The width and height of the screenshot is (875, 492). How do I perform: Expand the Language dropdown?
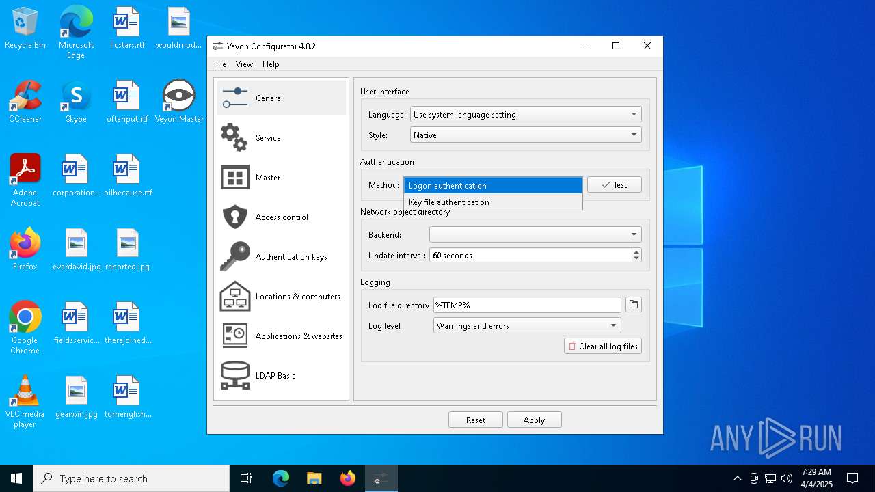tap(526, 115)
